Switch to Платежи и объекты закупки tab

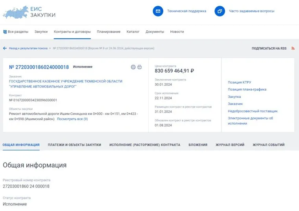[x=74, y=145]
